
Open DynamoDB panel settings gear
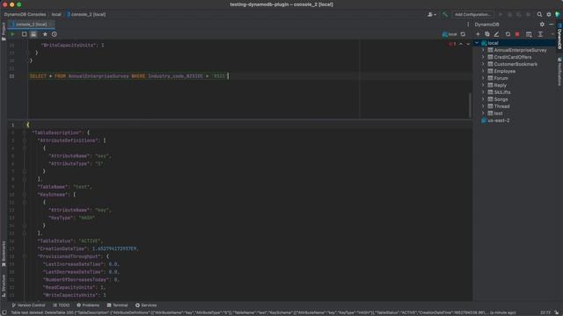pos(542,25)
